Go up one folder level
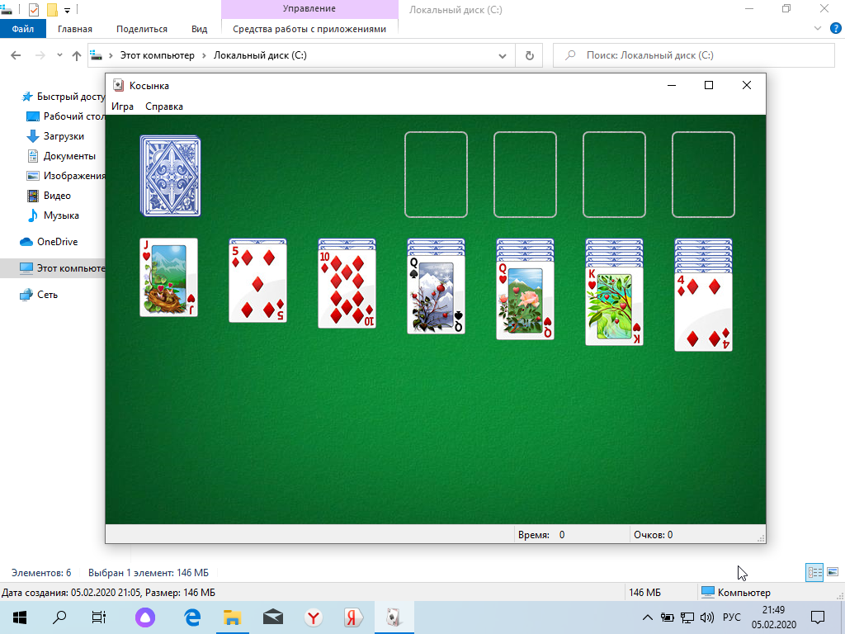 (x=77, y=55)
